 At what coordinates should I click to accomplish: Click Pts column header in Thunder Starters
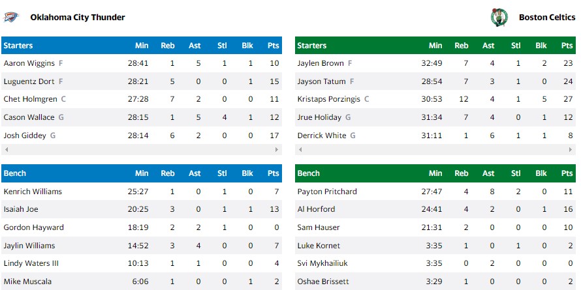tap(273, 46)
